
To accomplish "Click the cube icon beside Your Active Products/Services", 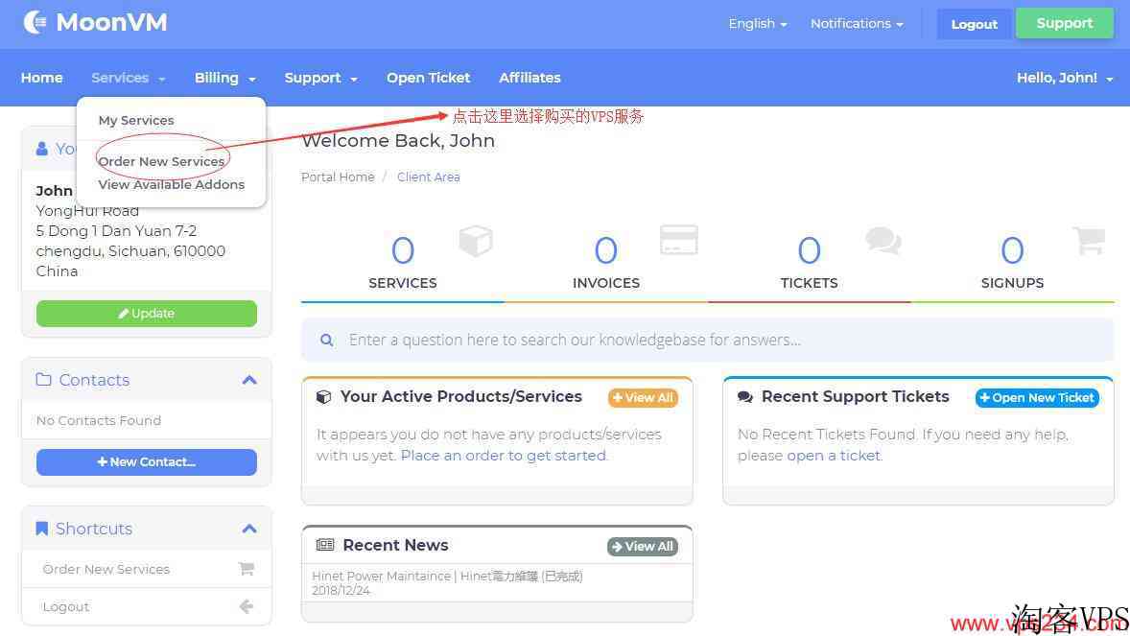I will coord(323,396).
